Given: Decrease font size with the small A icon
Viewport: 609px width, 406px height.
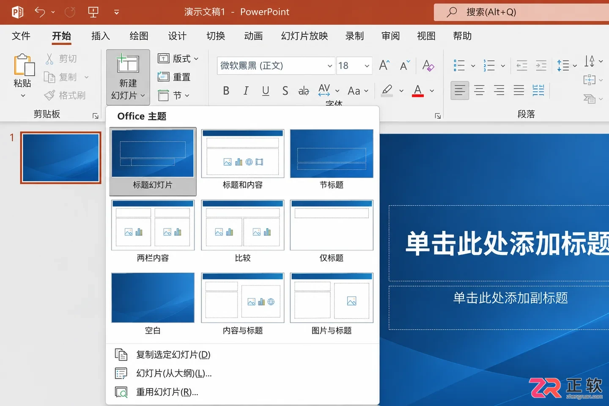Looking at the screenshot, I should click(x=405, y=65).
